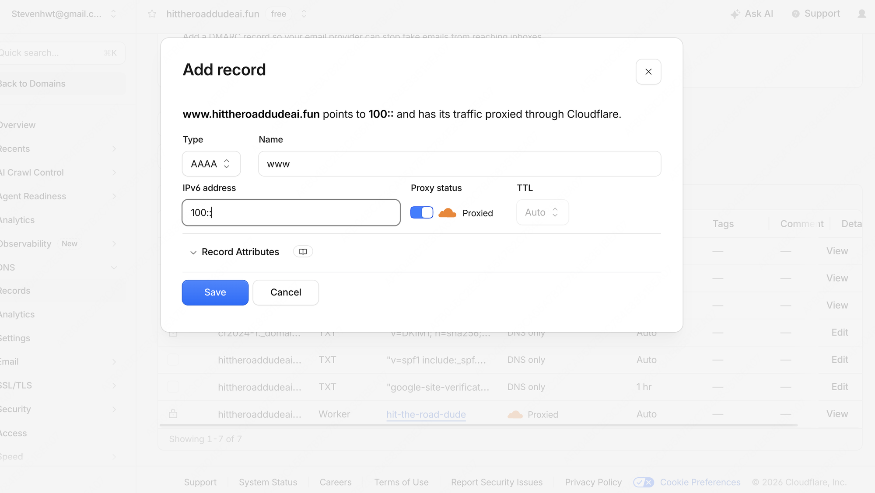Image resolution: width=875 pixels, height=493 pixels.
Task: Click lock icon on Worker row
Action: (173, 413)
